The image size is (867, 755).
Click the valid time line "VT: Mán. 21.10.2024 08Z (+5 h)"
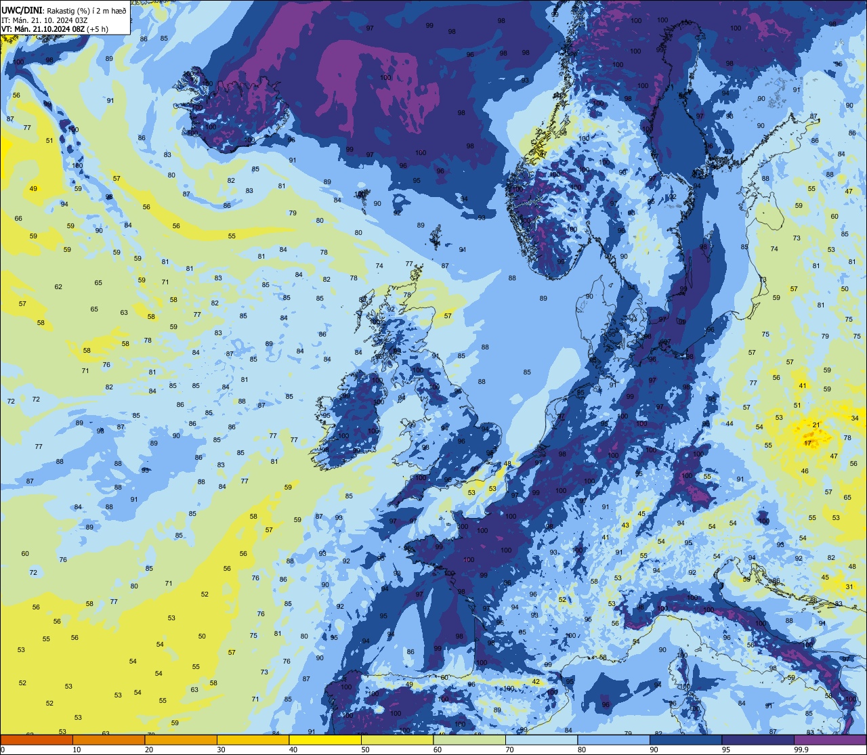(x=55, y=28)
